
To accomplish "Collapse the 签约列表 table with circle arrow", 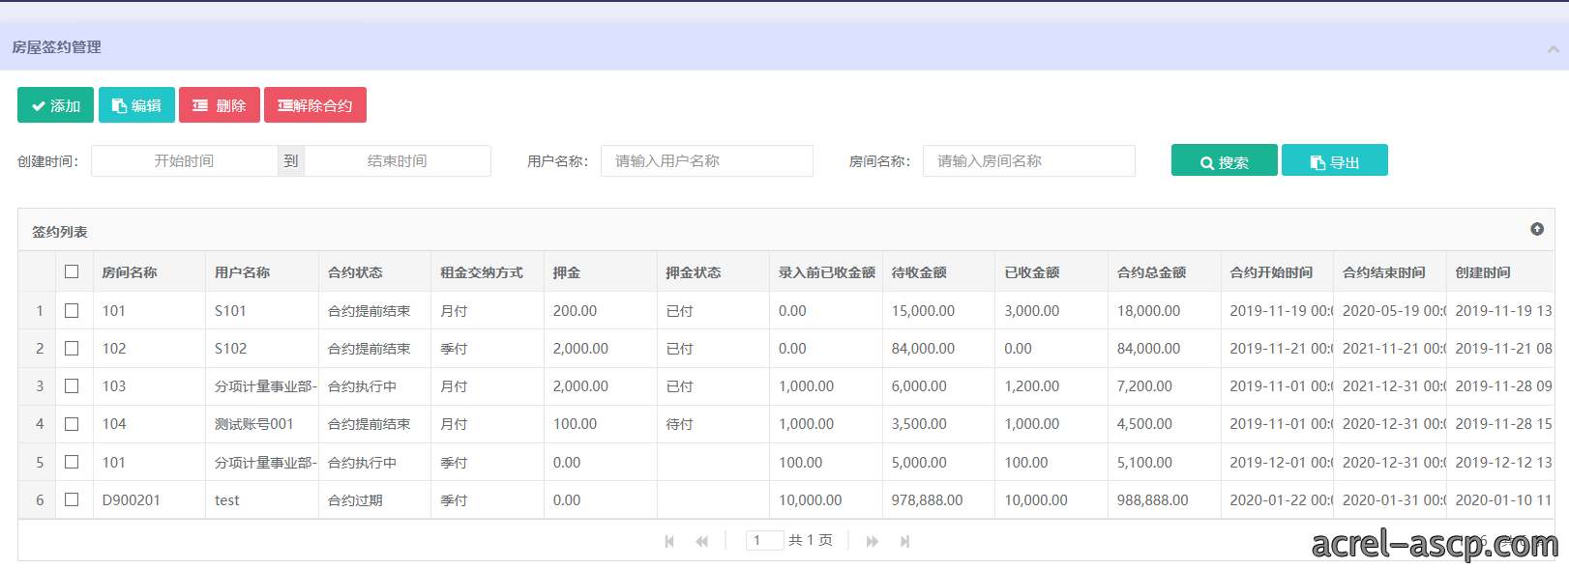I will point(1537,229).
